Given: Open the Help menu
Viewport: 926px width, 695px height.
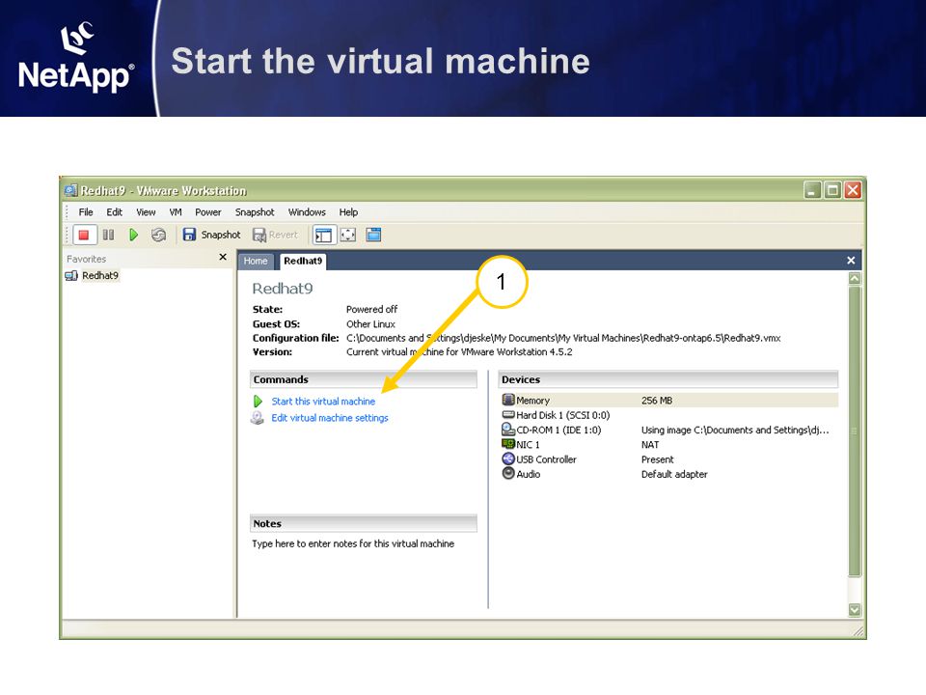Looking at the screenshot, I should [348, 212].
